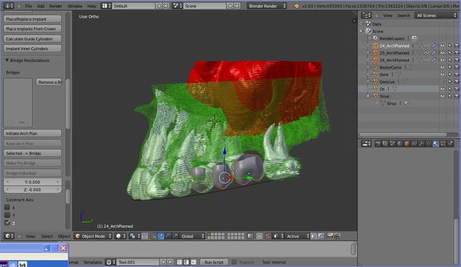The height and width of the screenshot is (267, 461).
Task: Click the 3D view editor type icon
Action: (x=8, y=236)
